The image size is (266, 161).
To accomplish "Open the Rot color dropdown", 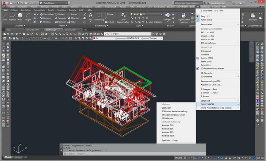I will [104, 38].
